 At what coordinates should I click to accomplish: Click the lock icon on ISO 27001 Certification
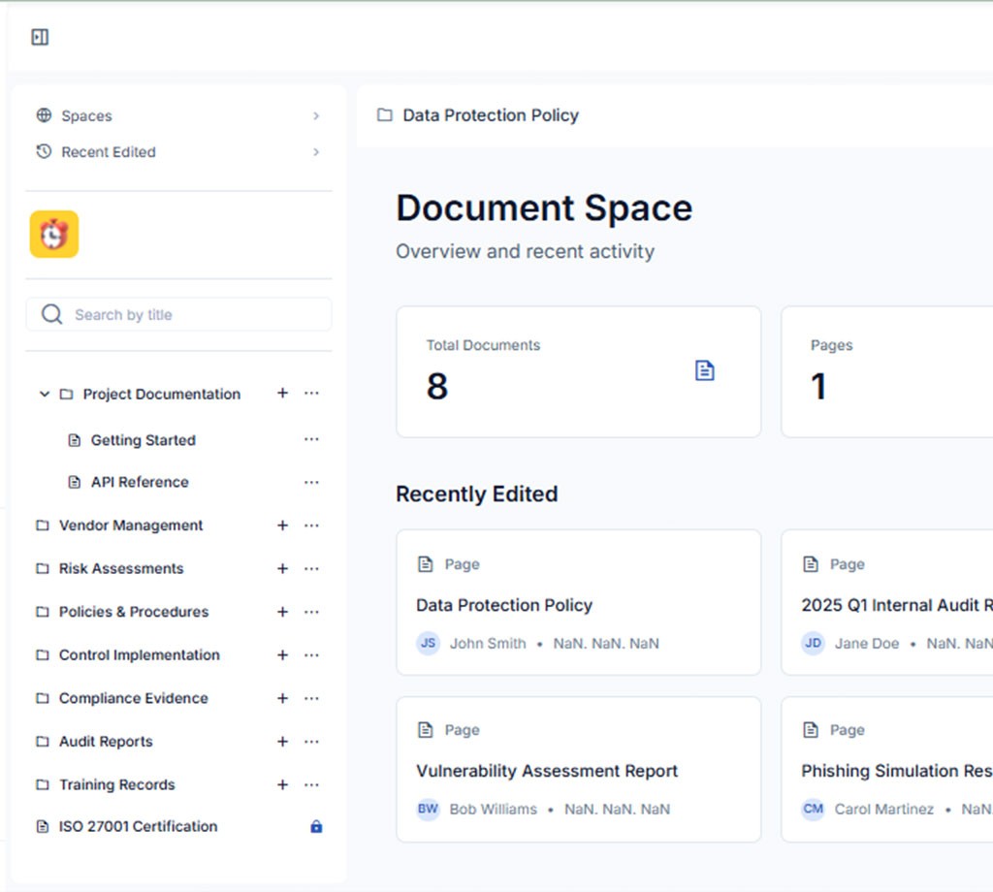click(316, 827)
